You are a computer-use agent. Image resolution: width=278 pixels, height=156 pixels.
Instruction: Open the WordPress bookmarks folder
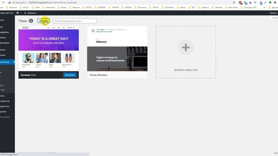(x=168, y=7)
